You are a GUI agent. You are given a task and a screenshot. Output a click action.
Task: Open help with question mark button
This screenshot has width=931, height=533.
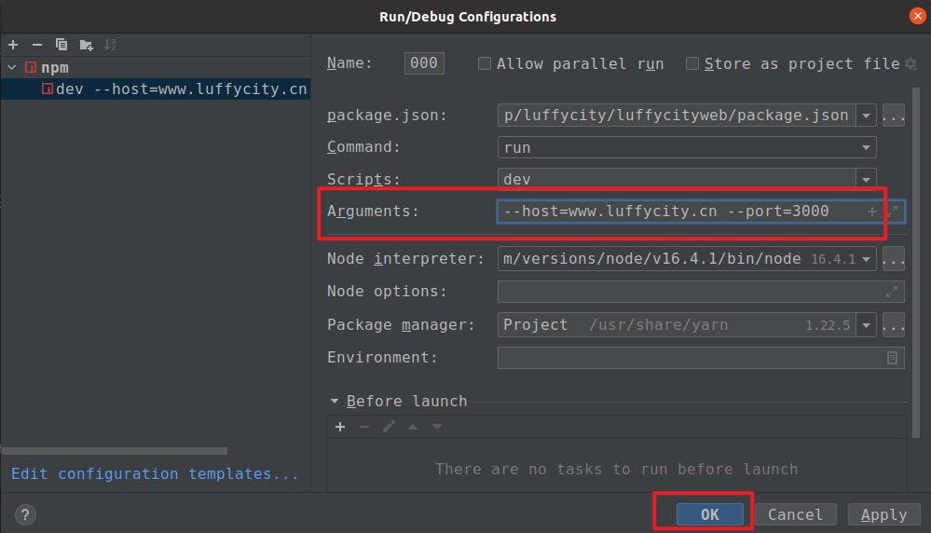pyautogui.click(x=25, y=514)
